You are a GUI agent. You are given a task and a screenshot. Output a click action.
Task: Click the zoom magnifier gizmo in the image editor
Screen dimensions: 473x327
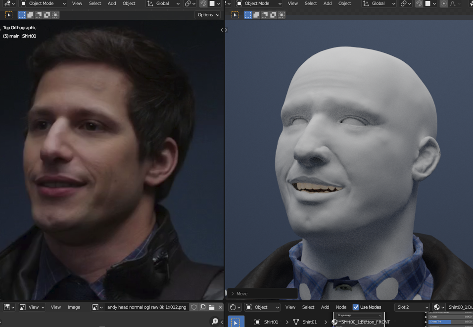pyautogui.click(x=215, y=321)
